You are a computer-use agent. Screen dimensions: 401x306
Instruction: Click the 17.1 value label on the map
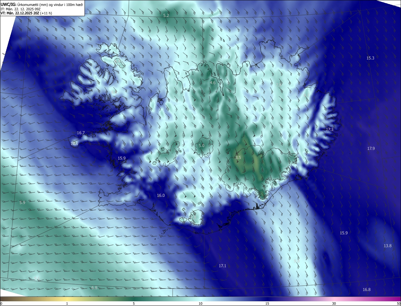click(x=222, y=266)
